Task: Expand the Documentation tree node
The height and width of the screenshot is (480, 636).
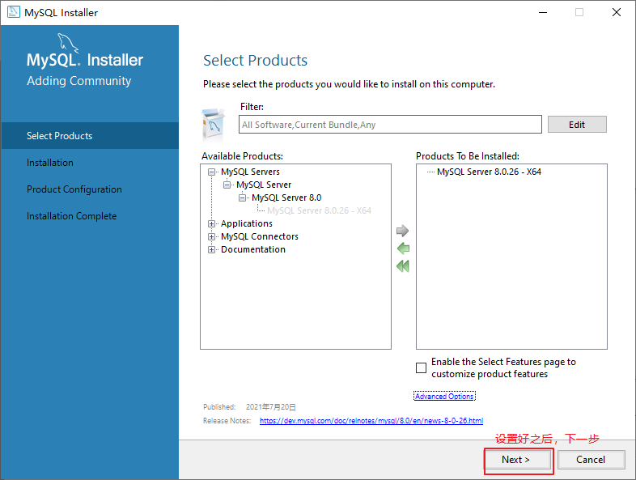Action: coord(211,249)
